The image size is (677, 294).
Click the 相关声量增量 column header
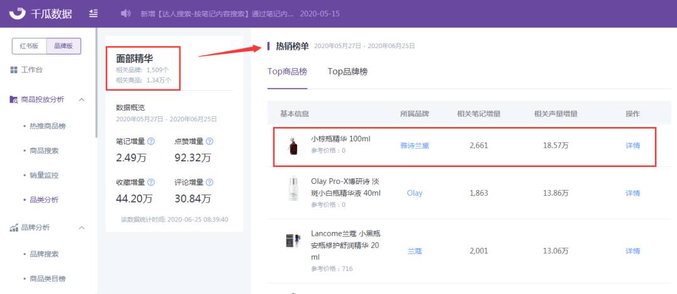(555, 114)
